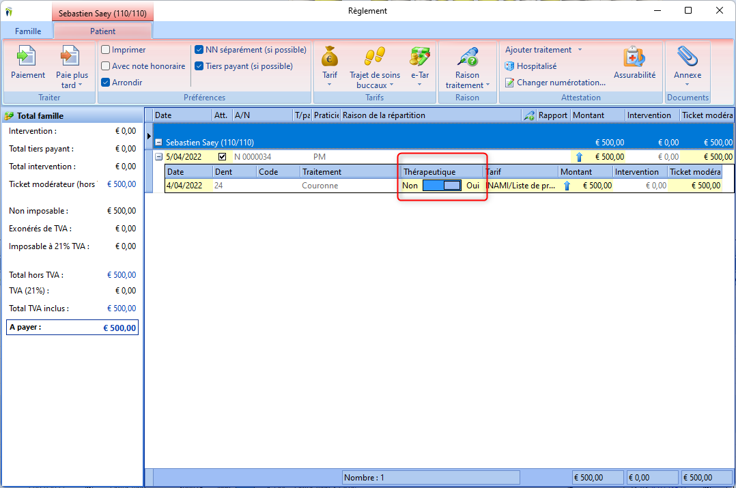Click the Nombre : 1 footer field
The image size is (736, 488).
(x=431, y=478)
